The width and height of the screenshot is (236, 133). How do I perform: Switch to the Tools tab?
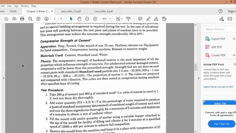click(13, 11)
